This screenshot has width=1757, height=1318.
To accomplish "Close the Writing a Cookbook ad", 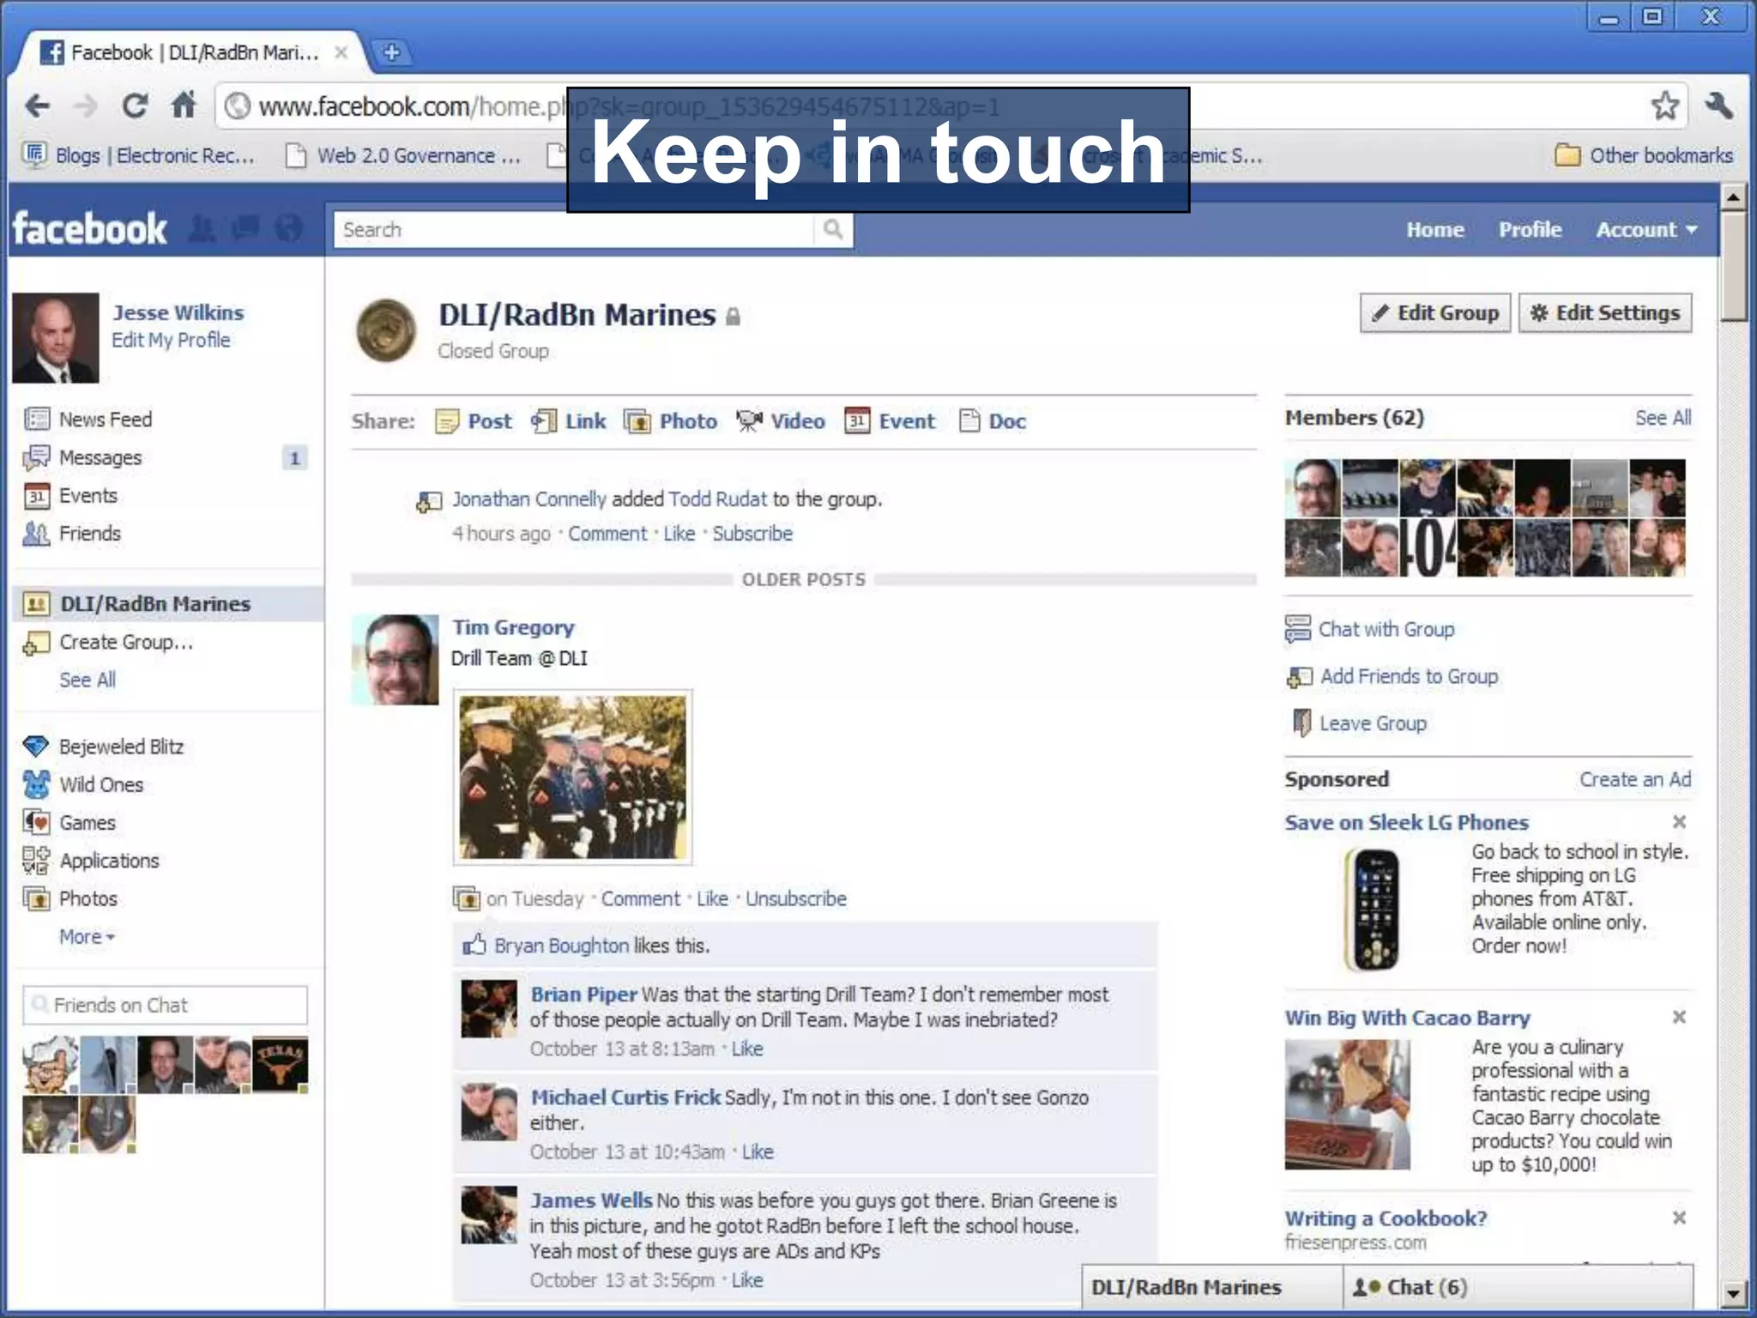I will (1679, 1218).
